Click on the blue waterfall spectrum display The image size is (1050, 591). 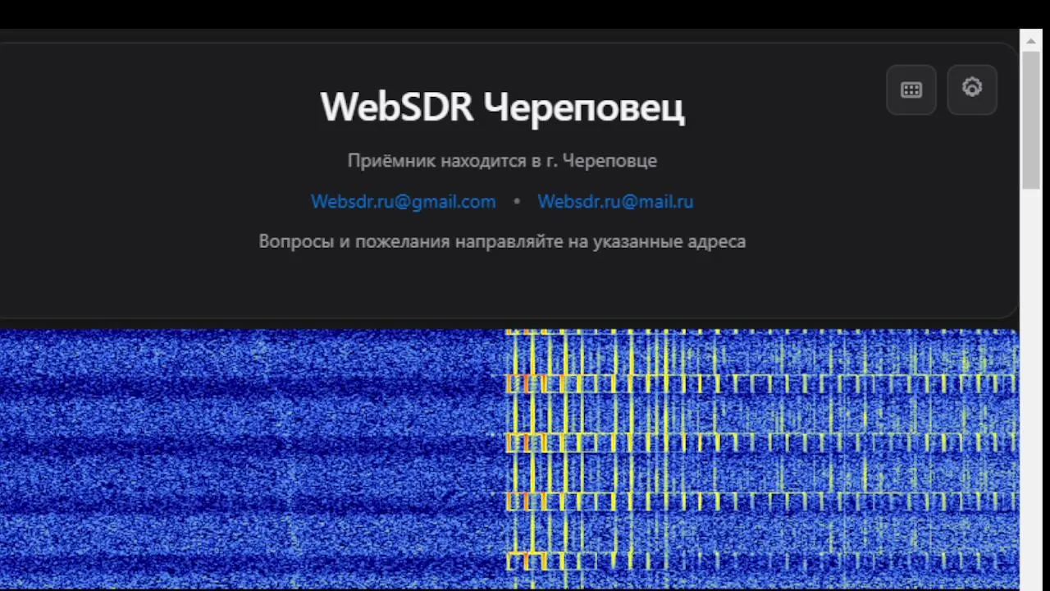click(x=509, y=459)
